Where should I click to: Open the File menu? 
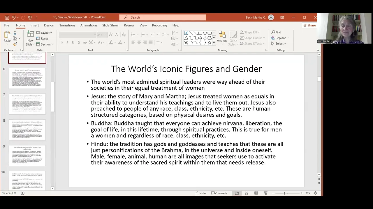point(6,25)
